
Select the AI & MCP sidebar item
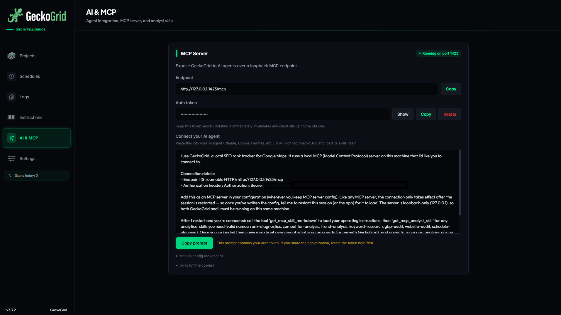(x=37, y=138)
